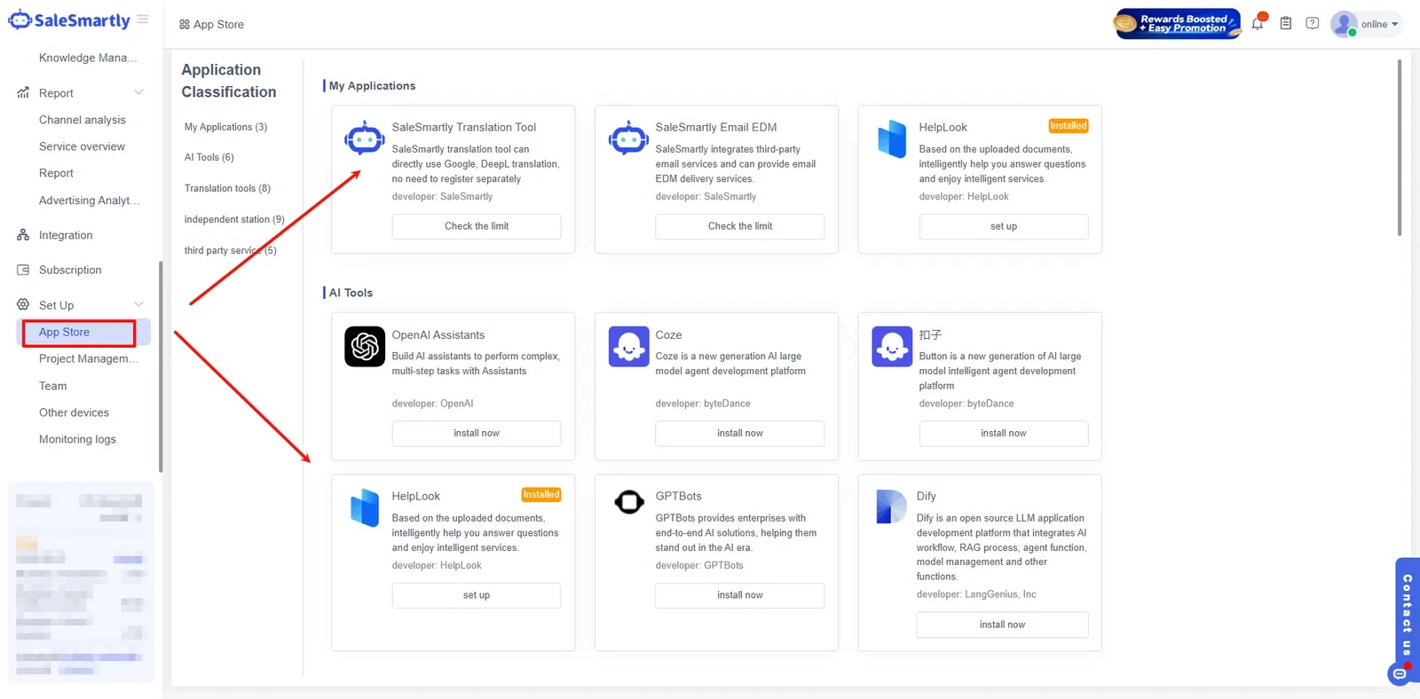Viewport: 1420px width, 699px height.
Task: Collapse the Report section chevron
Action: [138, 92]
